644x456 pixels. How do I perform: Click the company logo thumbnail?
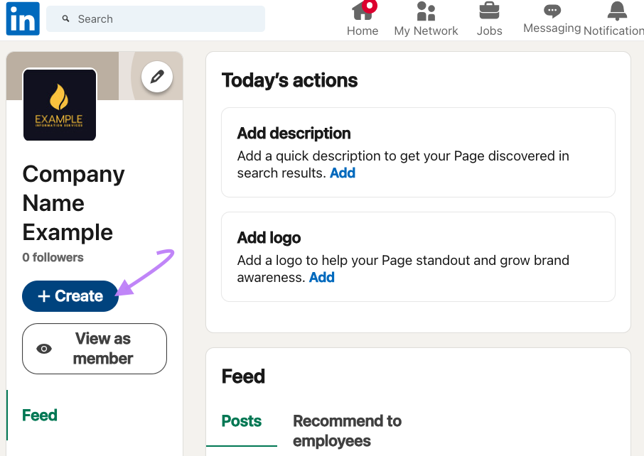tap(60, 104)
